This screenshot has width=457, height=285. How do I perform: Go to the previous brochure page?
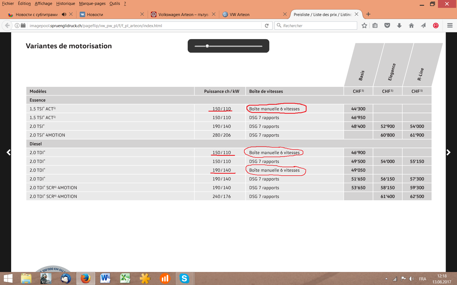click(x=9, y=153)
